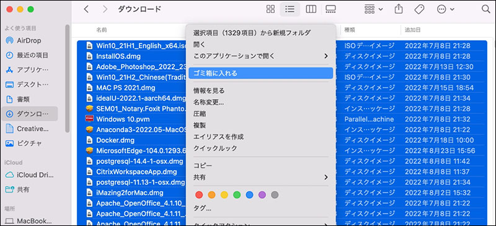This screenshot has width=496, height=226.
Task: Apply the gray tag color
Action: tap(275, 194)
